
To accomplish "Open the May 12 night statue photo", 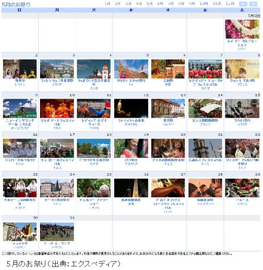I will pos(131,108).
